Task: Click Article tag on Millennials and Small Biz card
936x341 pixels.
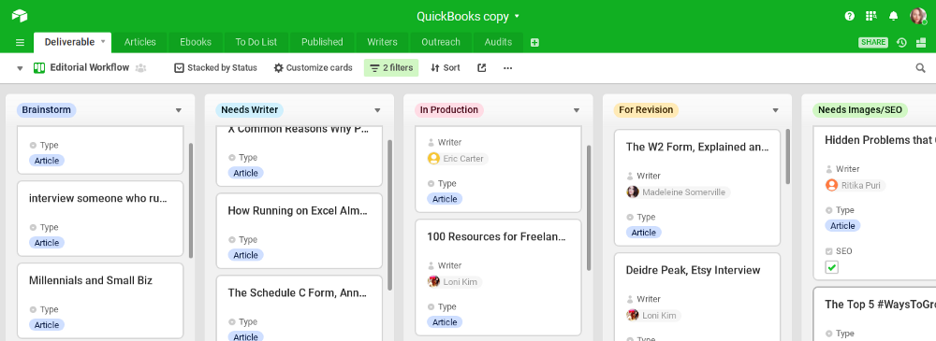Action: [x=47, y=325]
